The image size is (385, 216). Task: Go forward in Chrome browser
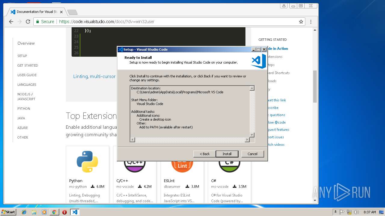coord(20,22)
